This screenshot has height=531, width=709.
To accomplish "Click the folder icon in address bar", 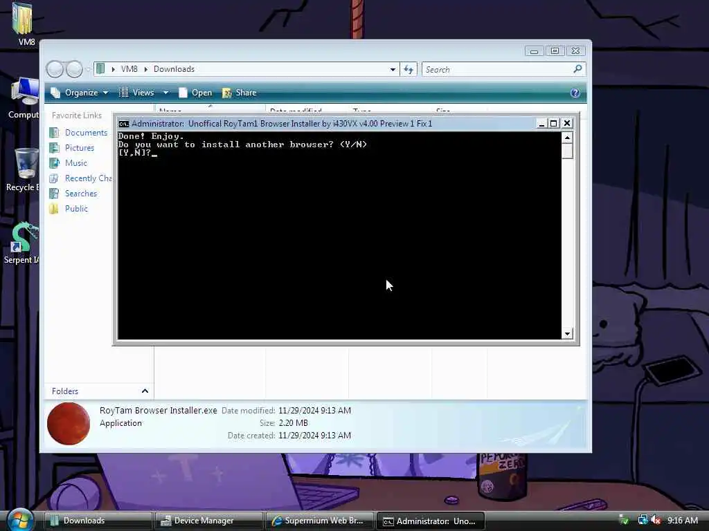I will pyautogui.click(x=100, y=68).
